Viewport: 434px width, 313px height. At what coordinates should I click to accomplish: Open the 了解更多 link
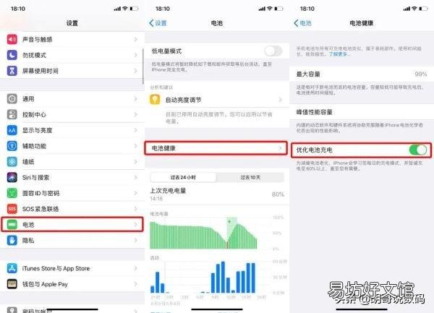pos(338,54)
